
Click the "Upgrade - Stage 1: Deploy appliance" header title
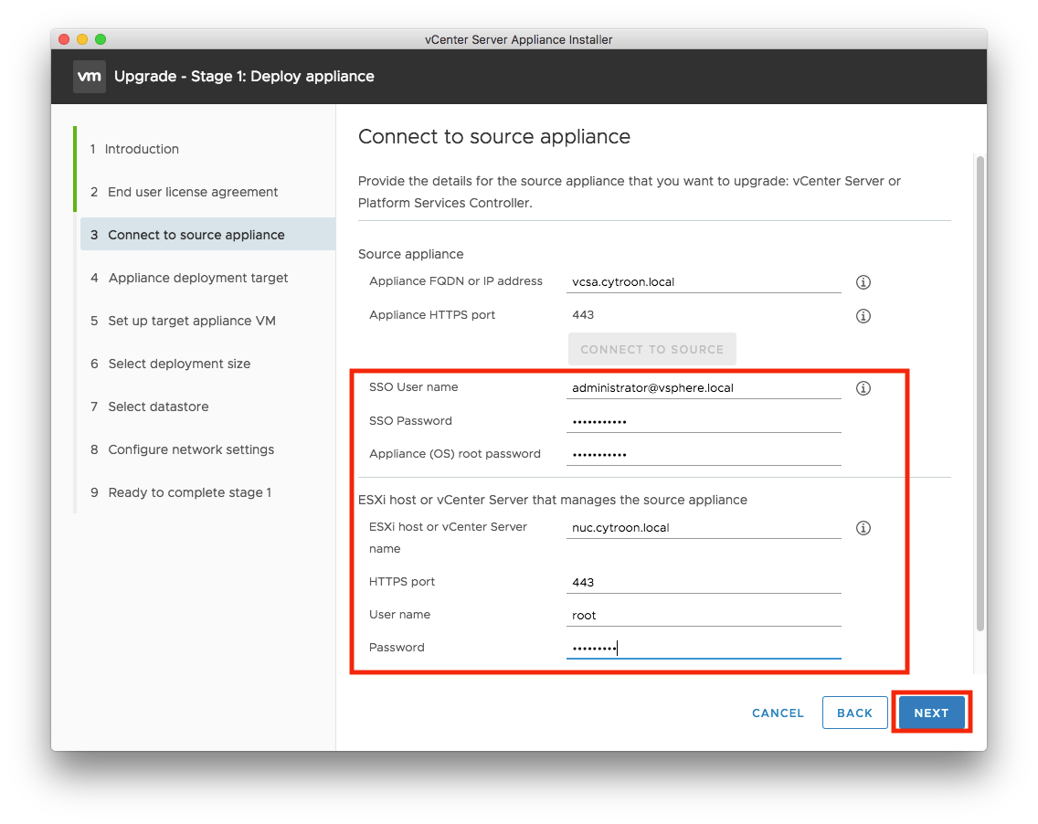click(244, 76)
